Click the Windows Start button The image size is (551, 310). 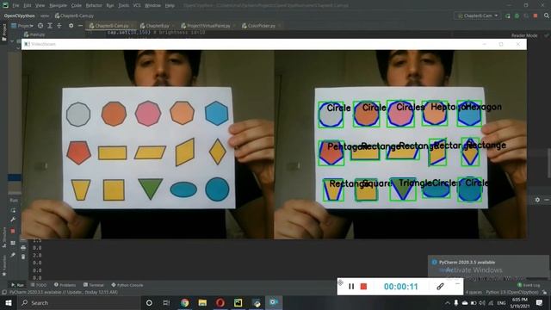pyautogui.click(x=8, y=302)
